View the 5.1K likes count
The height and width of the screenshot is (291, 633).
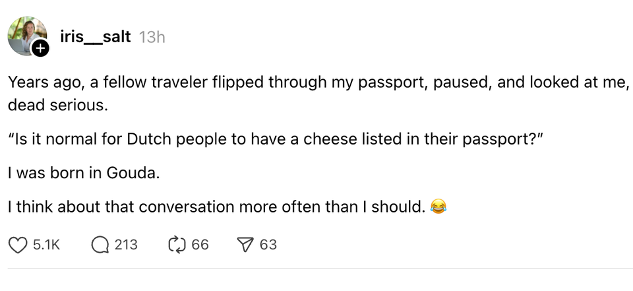click(x=46, y=245)
